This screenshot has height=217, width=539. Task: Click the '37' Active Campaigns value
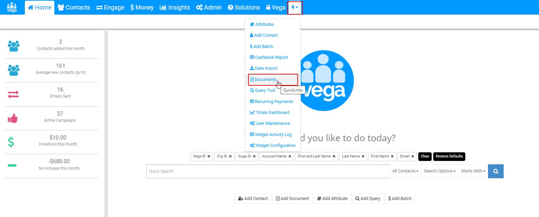[60, 114]
